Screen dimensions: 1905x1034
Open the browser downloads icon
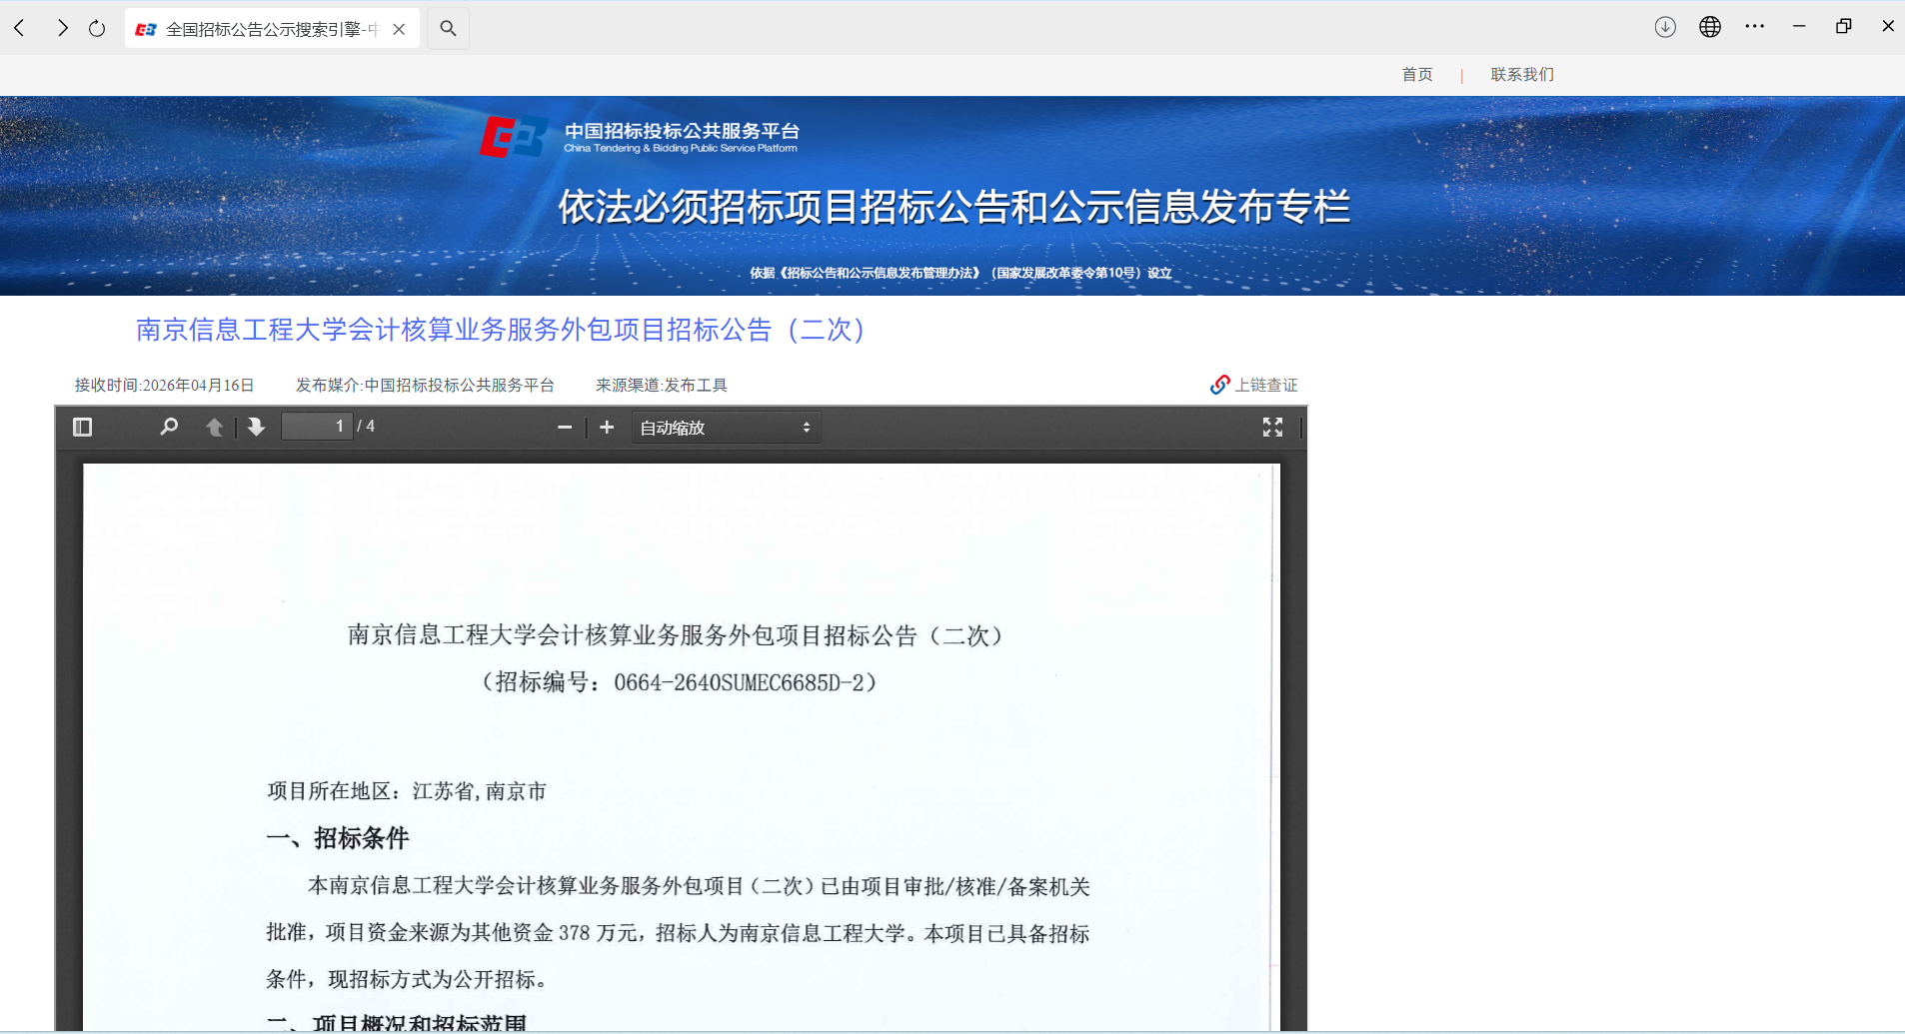(x=1665, y=27)
